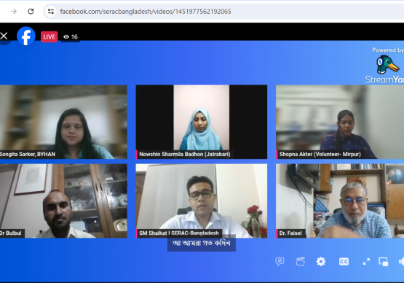This screenshot has width=404, height=283.
Task: Click the Facebook logo icon
Action: (26, 36)
